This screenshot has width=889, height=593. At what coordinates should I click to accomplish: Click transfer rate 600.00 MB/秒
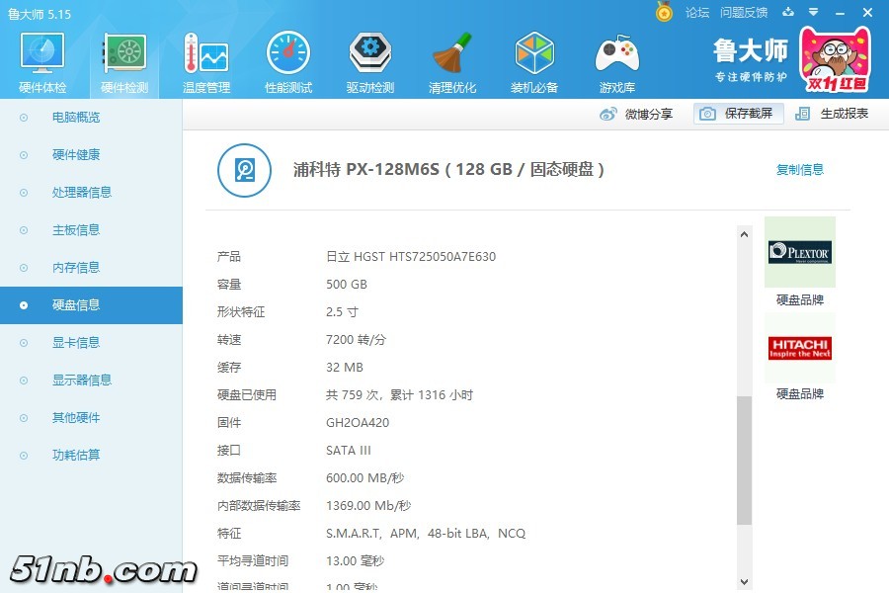(x=365, y=478)
